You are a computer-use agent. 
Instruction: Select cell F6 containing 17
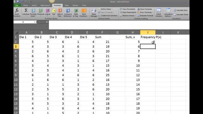[x=102, y=61]
